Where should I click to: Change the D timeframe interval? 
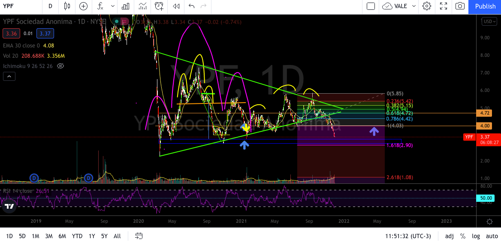coord(50,6)
